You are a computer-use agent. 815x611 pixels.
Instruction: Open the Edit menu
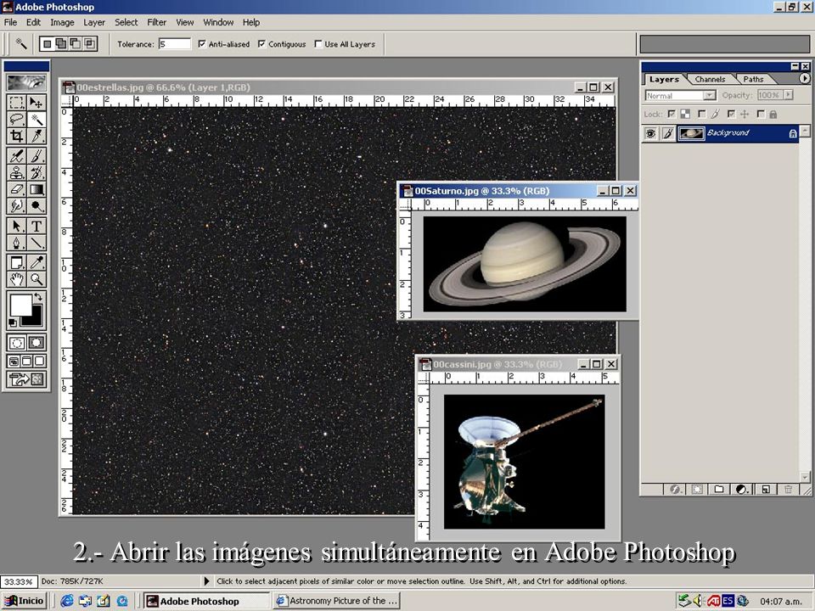coord(33,22)
